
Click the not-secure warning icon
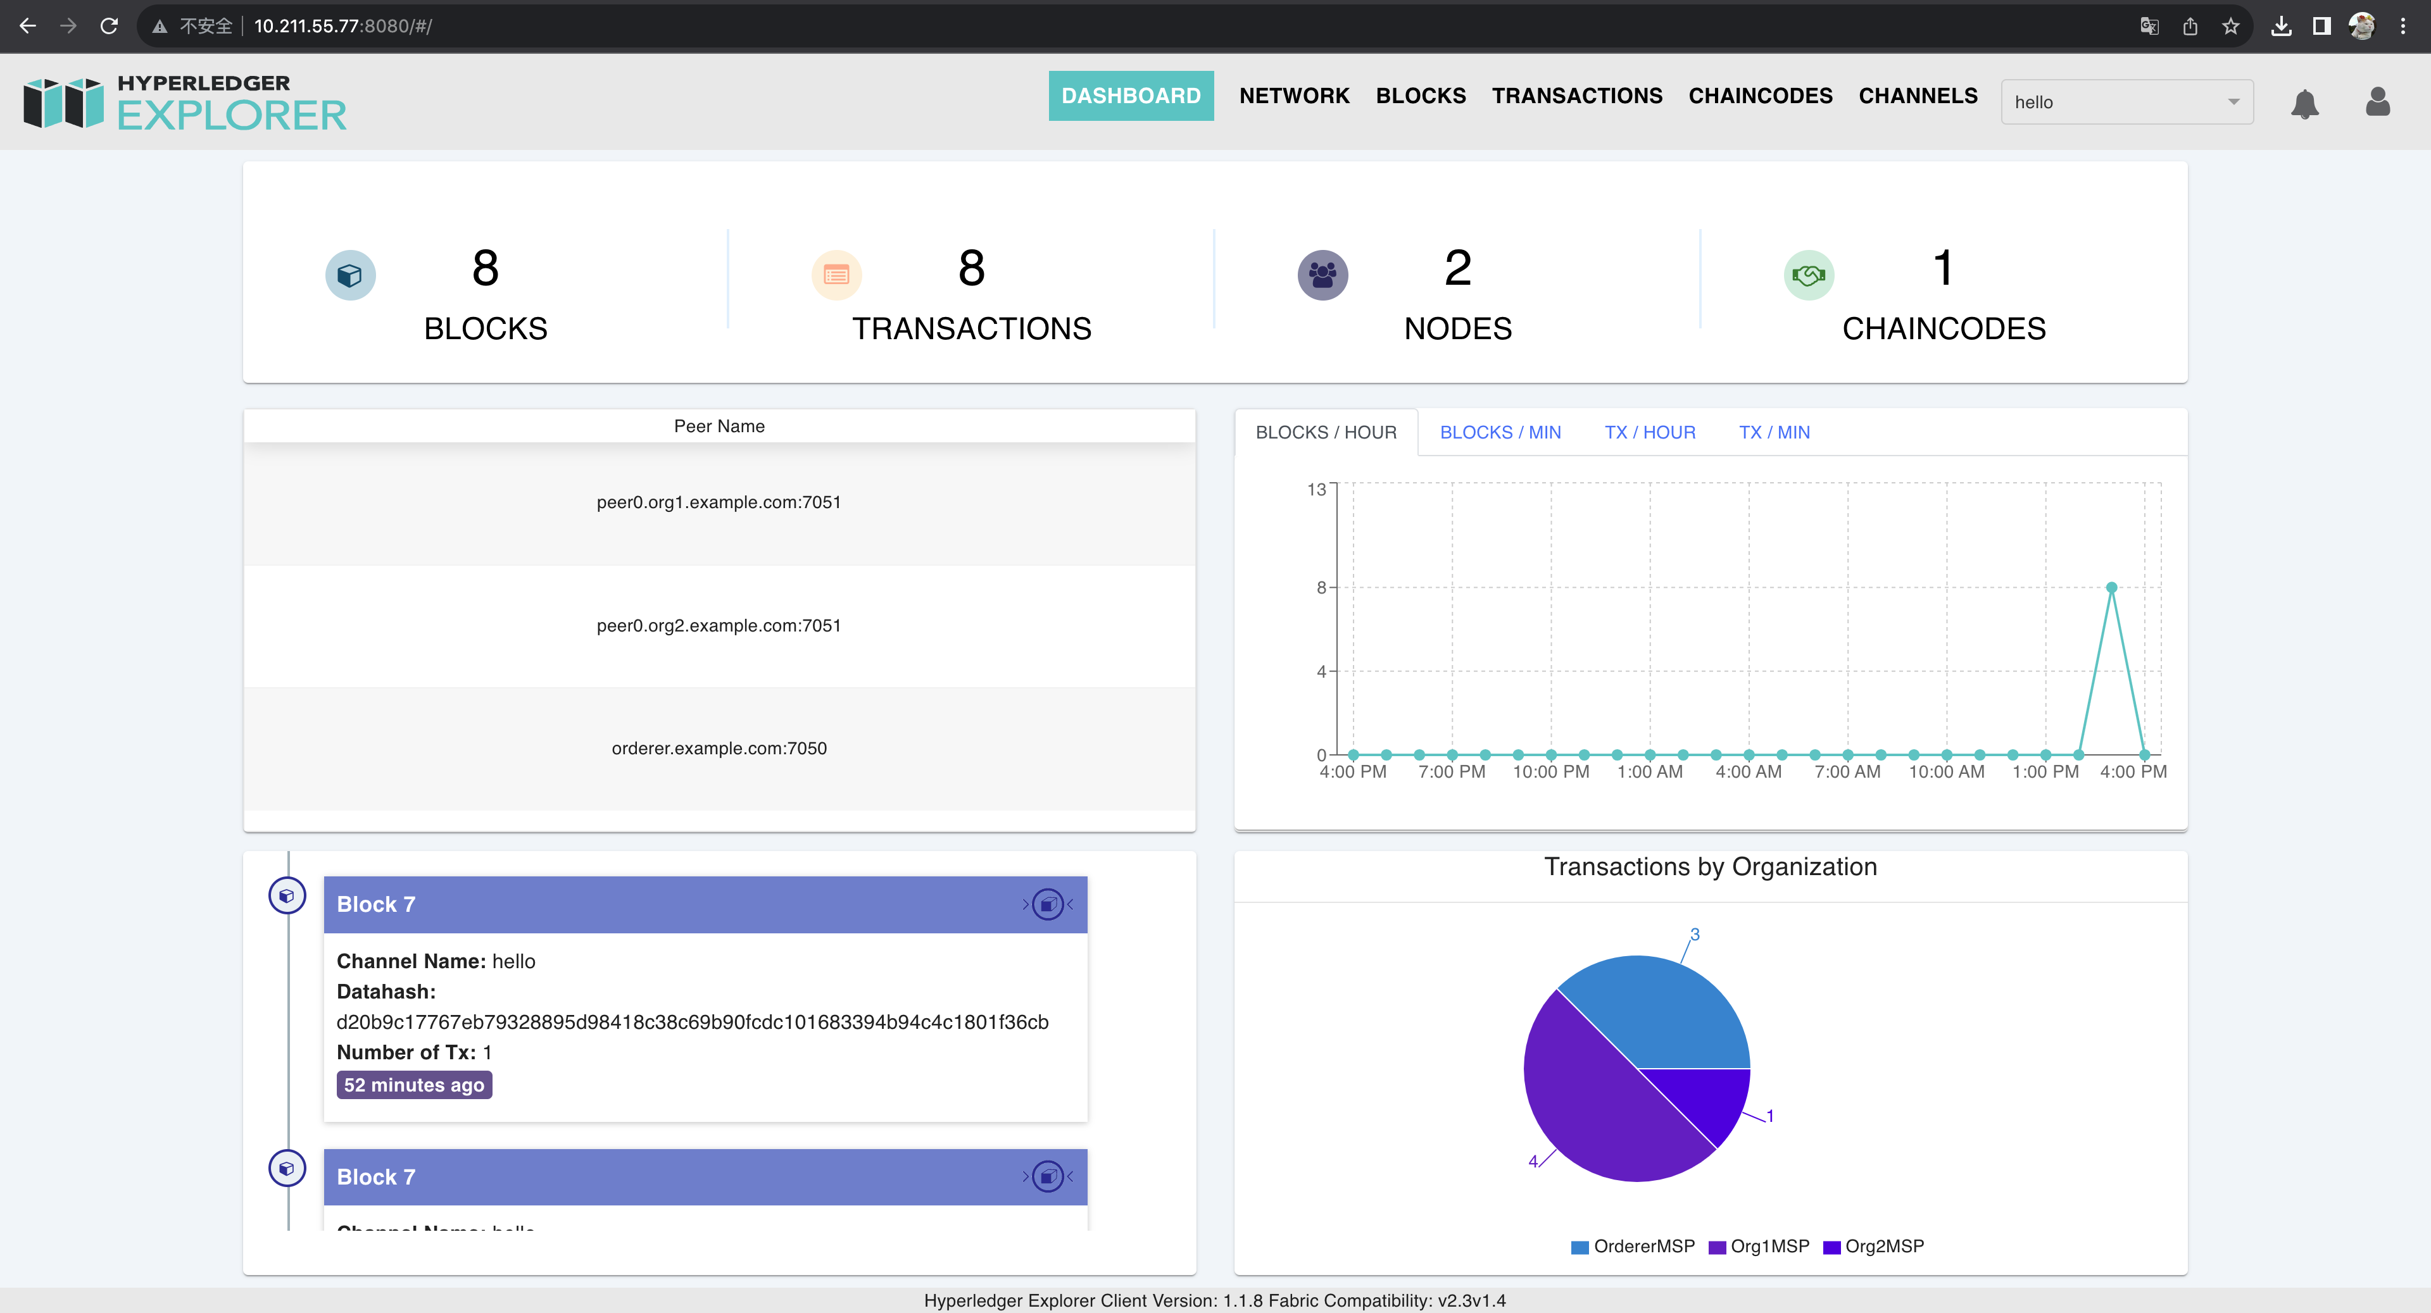[x=160, y=27]
